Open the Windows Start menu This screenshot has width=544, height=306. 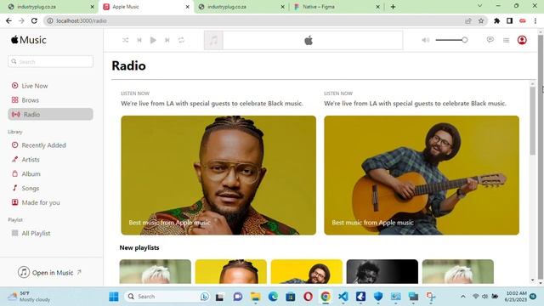click(113, 297)
